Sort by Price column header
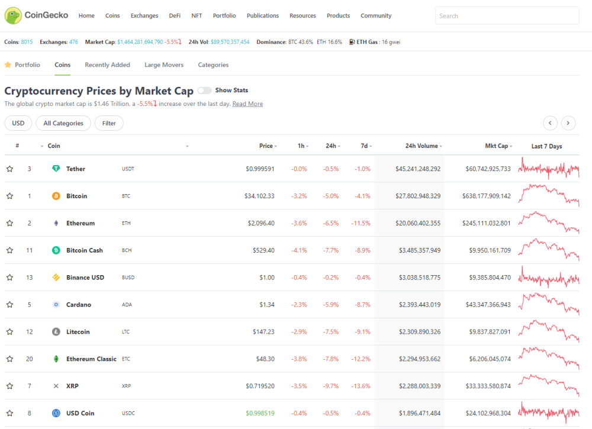The width and height of the screenshot is (592, 429). 268,146
